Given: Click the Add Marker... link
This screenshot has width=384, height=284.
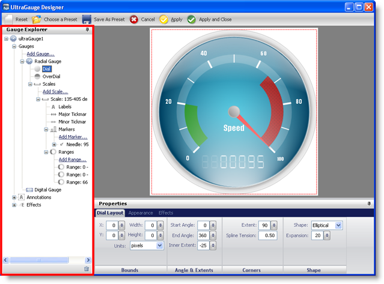Looking at the screenshot, I should click(73, 137).
